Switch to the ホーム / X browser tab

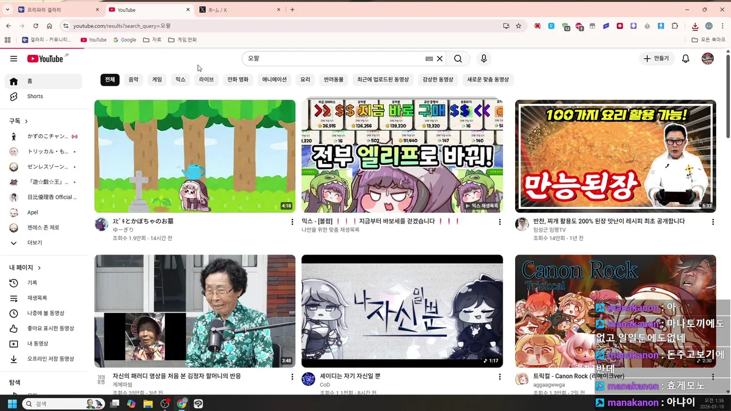(x=239, y=10)
